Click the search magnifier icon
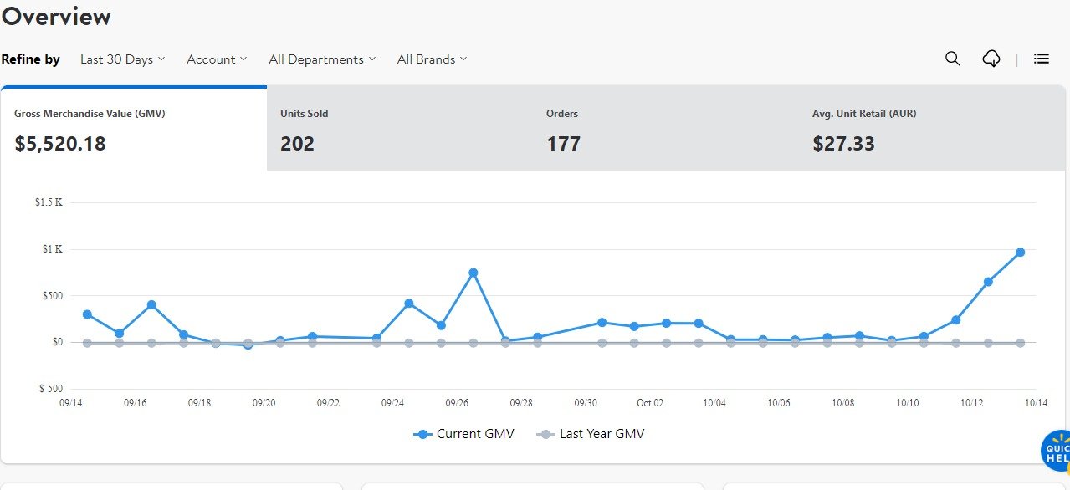The width and height of the screenshot is (1070, 490). click(x=952, y=59)
